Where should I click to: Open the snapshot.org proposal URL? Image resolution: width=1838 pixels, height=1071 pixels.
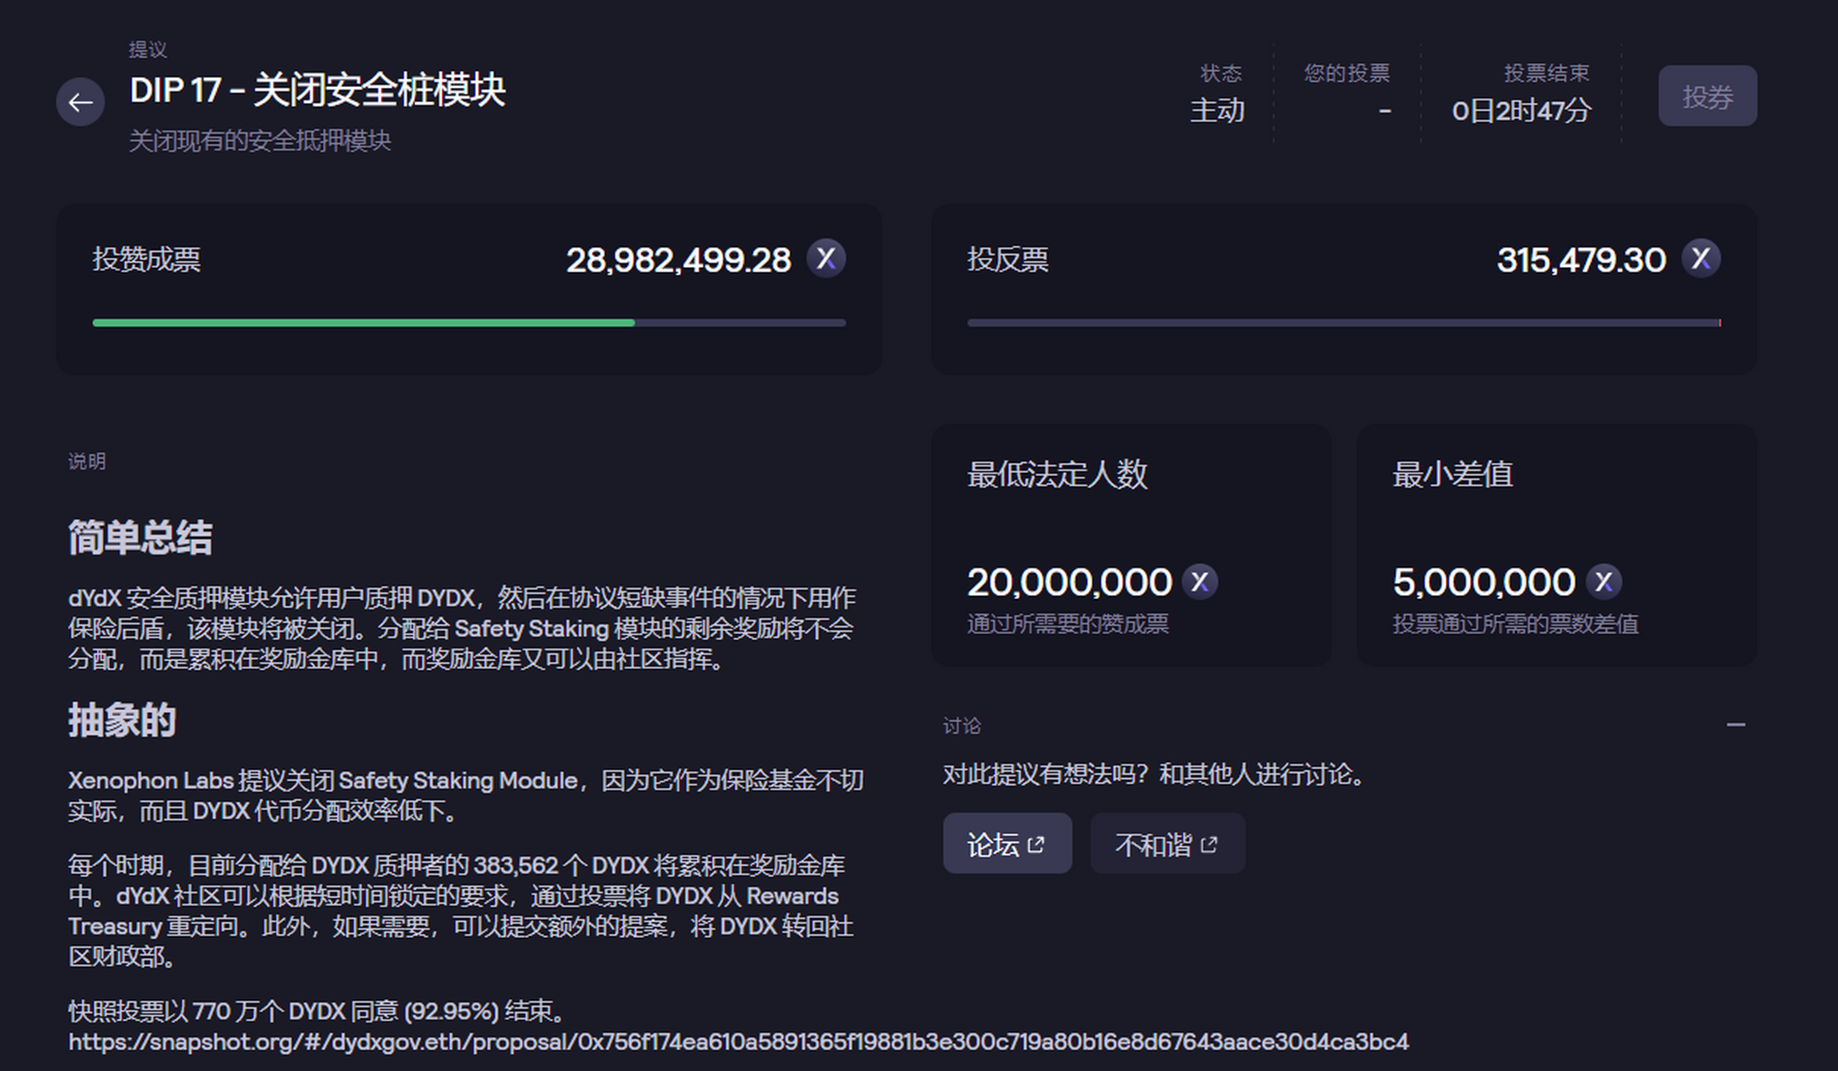[738, 1042]
